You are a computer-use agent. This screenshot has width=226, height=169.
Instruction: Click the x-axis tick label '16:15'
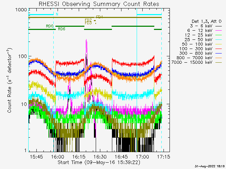tap(79, 157)
